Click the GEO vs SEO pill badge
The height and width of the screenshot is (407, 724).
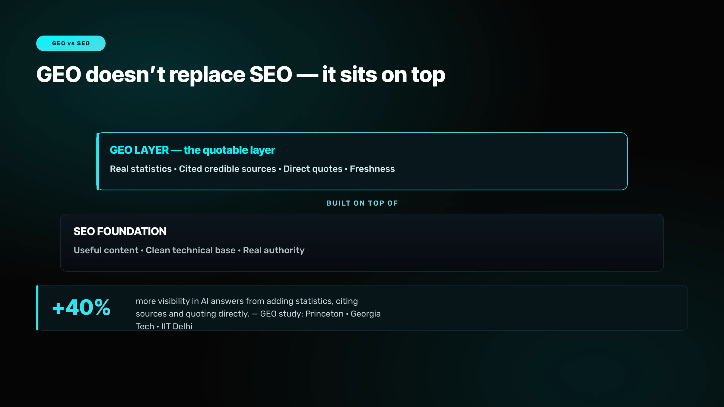coord(71,43)
